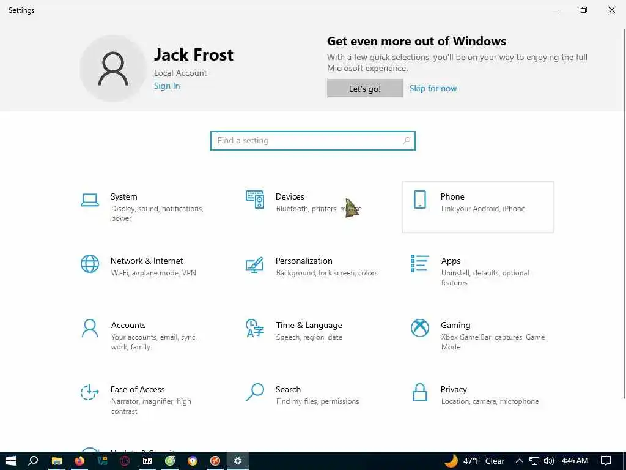Open taskbar search magnifier
The image size is (626, 470).
(x=34, y=461)
